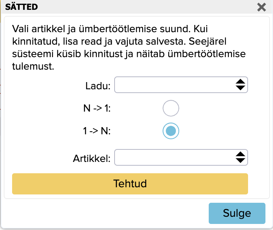Viewport: 273px width, 230px height.
Task: Open the Artikkel dropdown list
Action: (x=174, y=157)
